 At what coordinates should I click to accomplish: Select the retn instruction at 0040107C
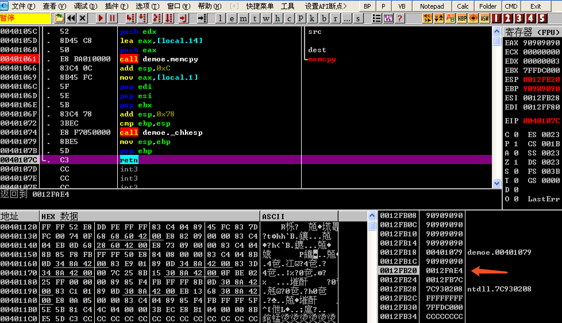point(129,160)
